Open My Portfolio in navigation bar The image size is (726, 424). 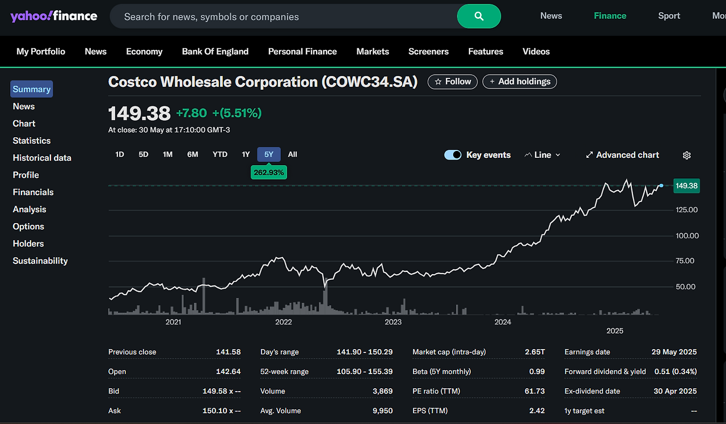pyautogui.click(x=41, y=52)
